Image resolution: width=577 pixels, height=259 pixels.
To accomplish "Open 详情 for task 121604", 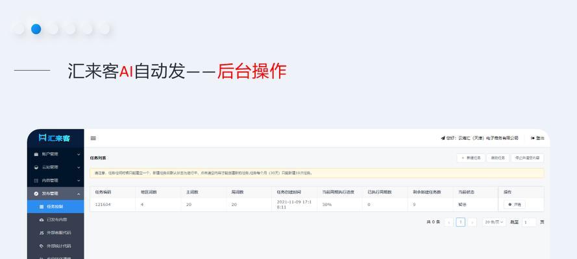I will (x=515, y=205).
